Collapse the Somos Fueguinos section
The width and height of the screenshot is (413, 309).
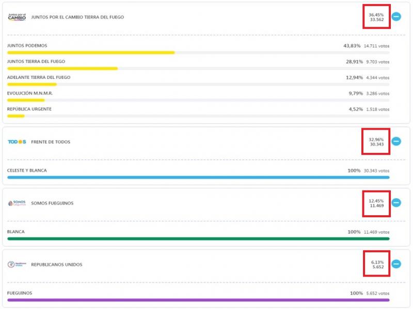click(x=396, y=202)
